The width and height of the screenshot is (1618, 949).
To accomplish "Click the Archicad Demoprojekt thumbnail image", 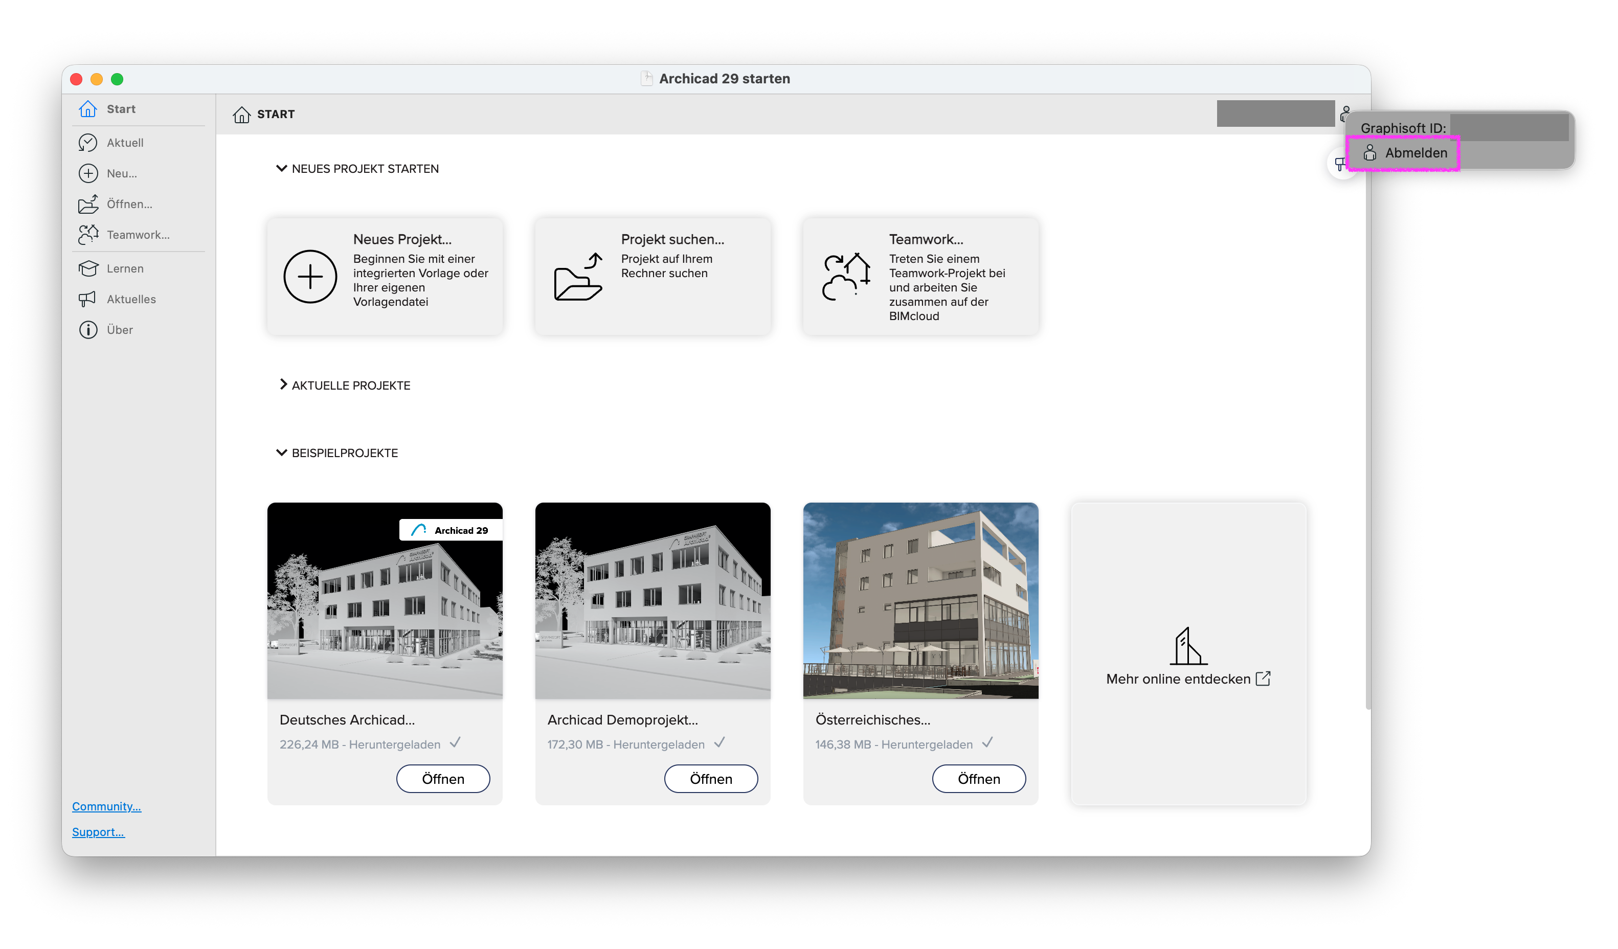I will pos(653,600).
